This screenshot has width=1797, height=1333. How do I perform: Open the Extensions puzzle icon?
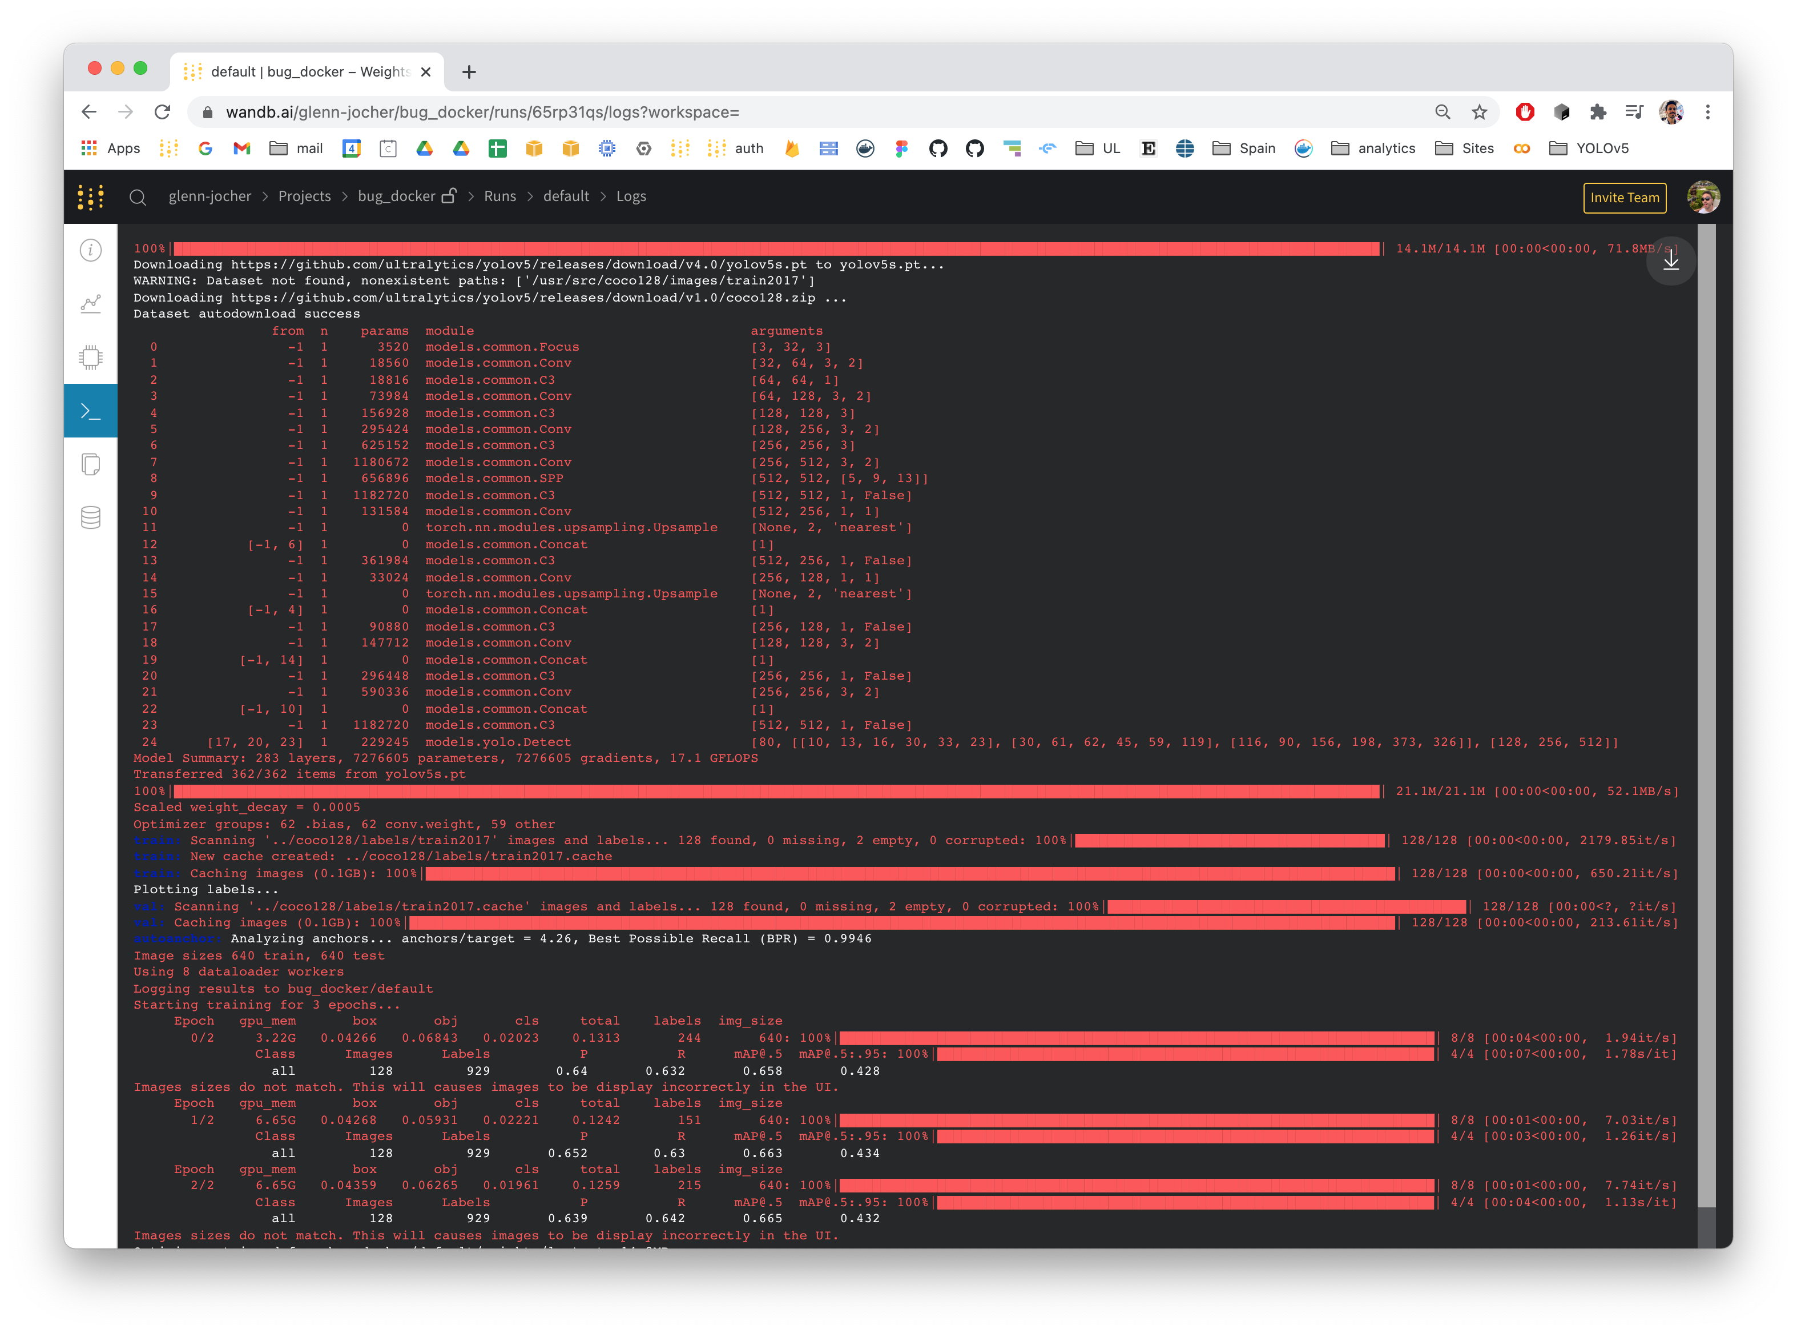[x=1598, y=112]
